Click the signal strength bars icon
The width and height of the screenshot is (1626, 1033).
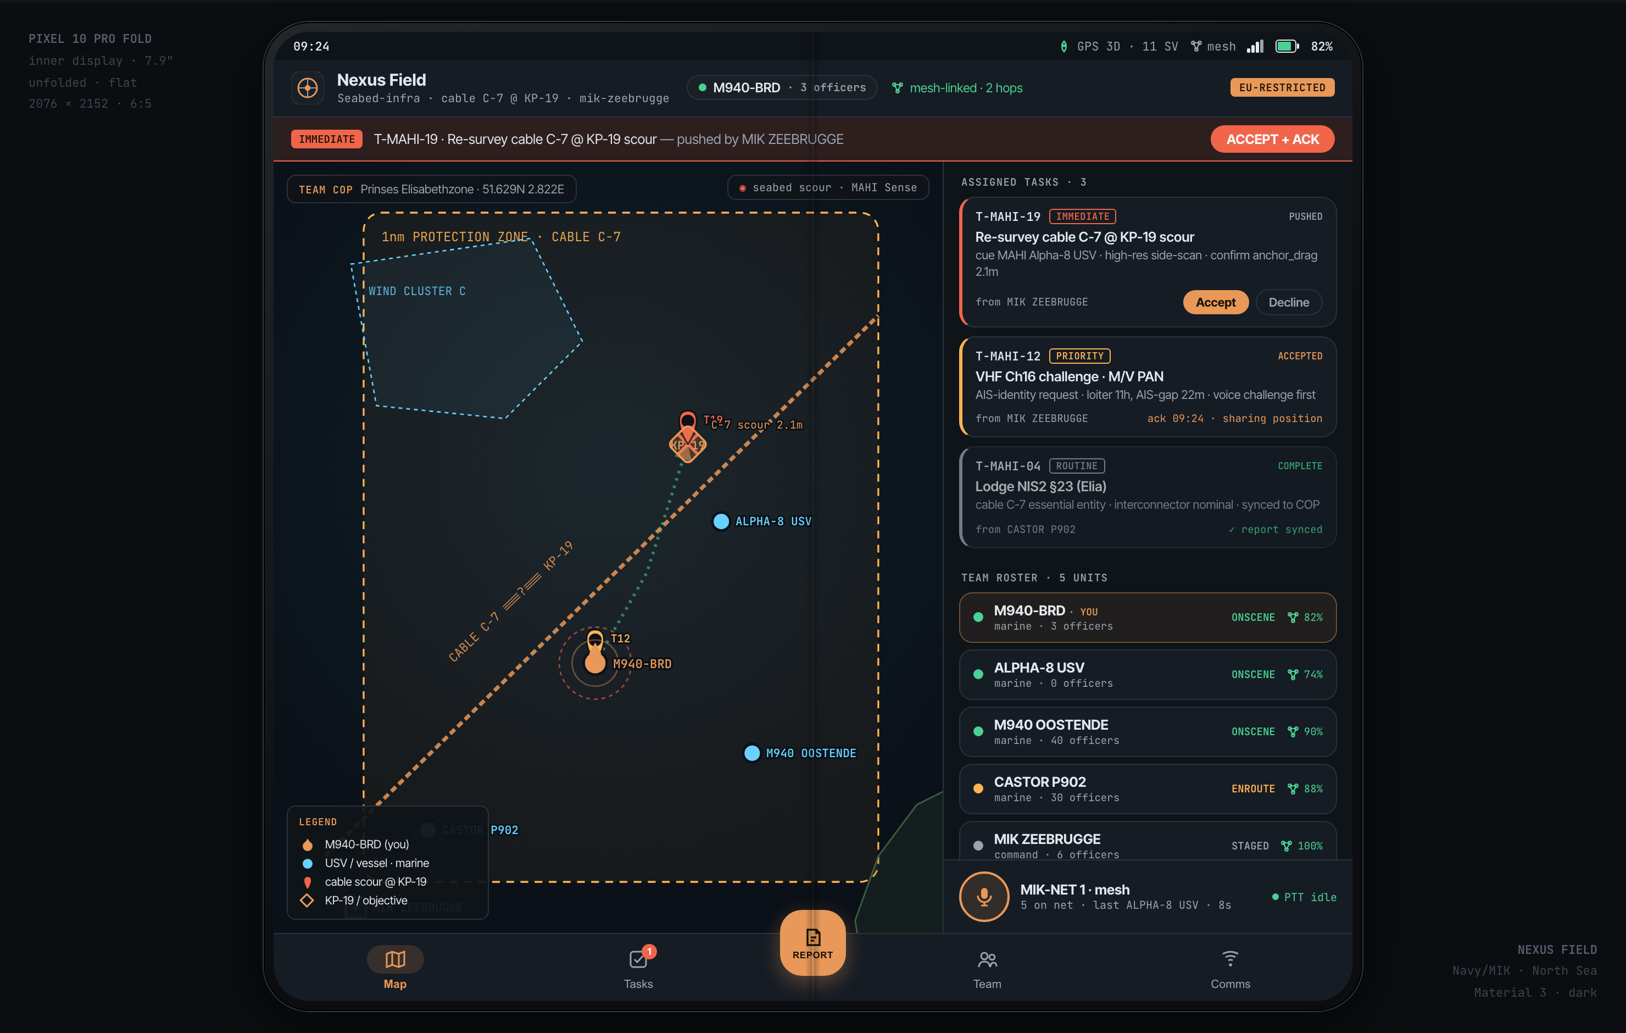pyautogui.click(x=1255, y=46)
